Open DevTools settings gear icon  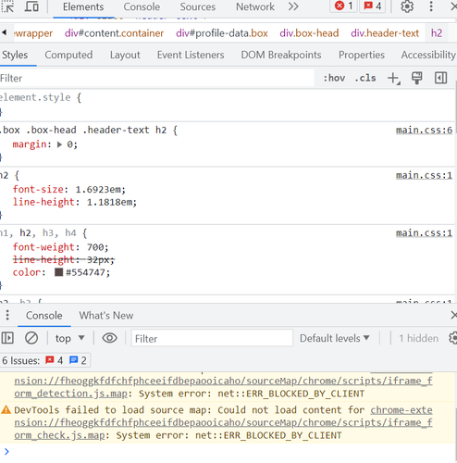pos(407,6)
